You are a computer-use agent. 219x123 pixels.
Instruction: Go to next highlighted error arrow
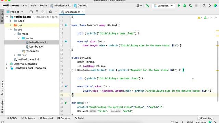coord(216,18)
